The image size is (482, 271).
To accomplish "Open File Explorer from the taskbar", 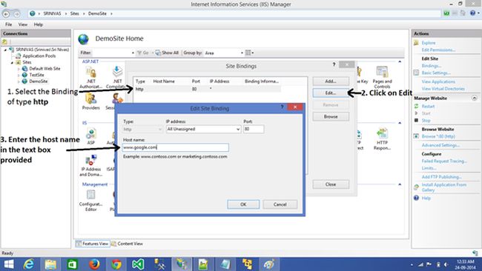I will [50, 264].
